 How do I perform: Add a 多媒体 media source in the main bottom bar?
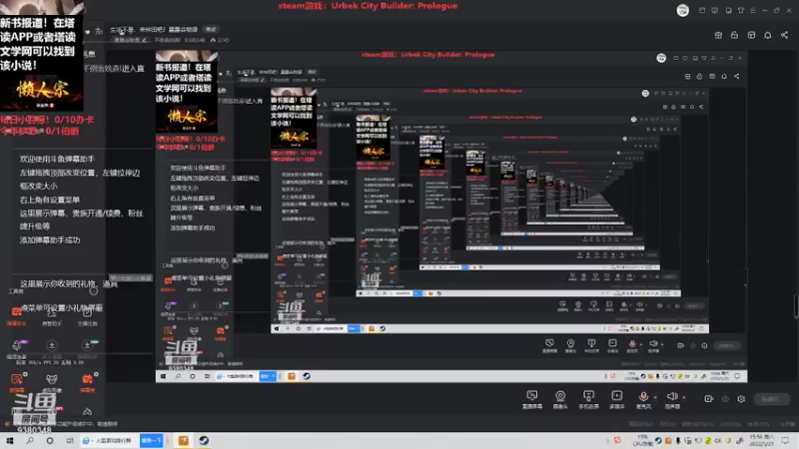pos(616,399)
